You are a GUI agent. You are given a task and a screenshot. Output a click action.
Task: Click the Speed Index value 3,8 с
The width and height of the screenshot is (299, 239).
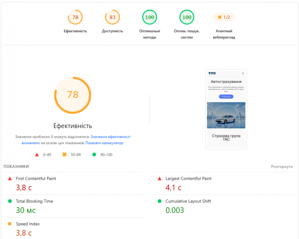24,233
